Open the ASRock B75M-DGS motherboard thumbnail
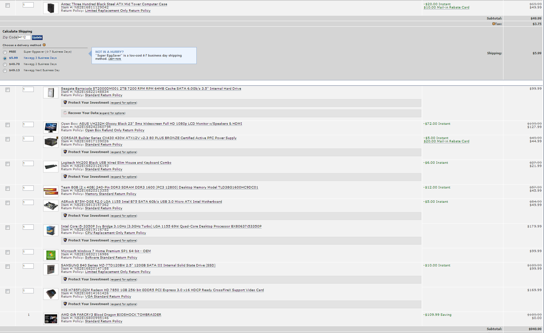The image size is (544, 333). click(x=51, y=206)
